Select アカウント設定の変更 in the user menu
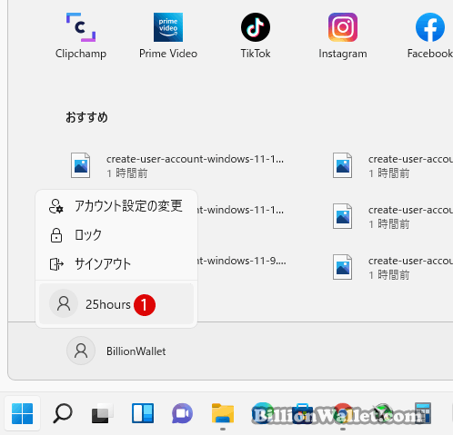The height and width of the screenshot is (435, 453). click(x=116, y=206)
